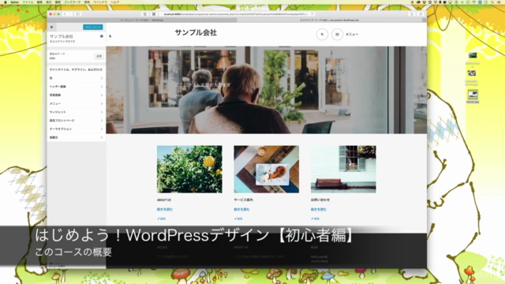Click the Safari address bar
Screen dimensions: 505x284
(237, 14)
